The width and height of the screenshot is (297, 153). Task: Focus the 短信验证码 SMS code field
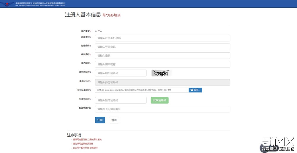[x=121, y=100]
